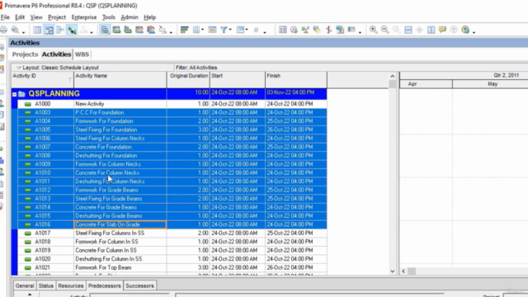Click the Schedule clock icon
Image resolution: width=528 pixels, height=297 pixels.
294,30
